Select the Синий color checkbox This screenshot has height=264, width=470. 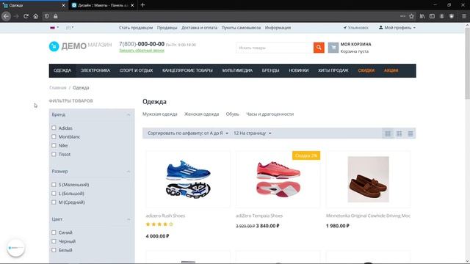tap(54, 232)
